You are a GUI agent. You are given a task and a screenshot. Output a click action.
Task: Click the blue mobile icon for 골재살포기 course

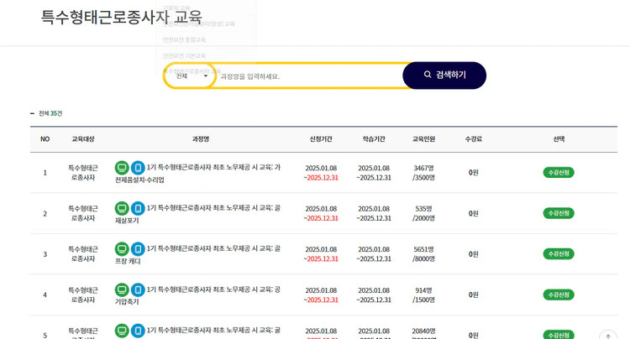click(x=138, y=208)
